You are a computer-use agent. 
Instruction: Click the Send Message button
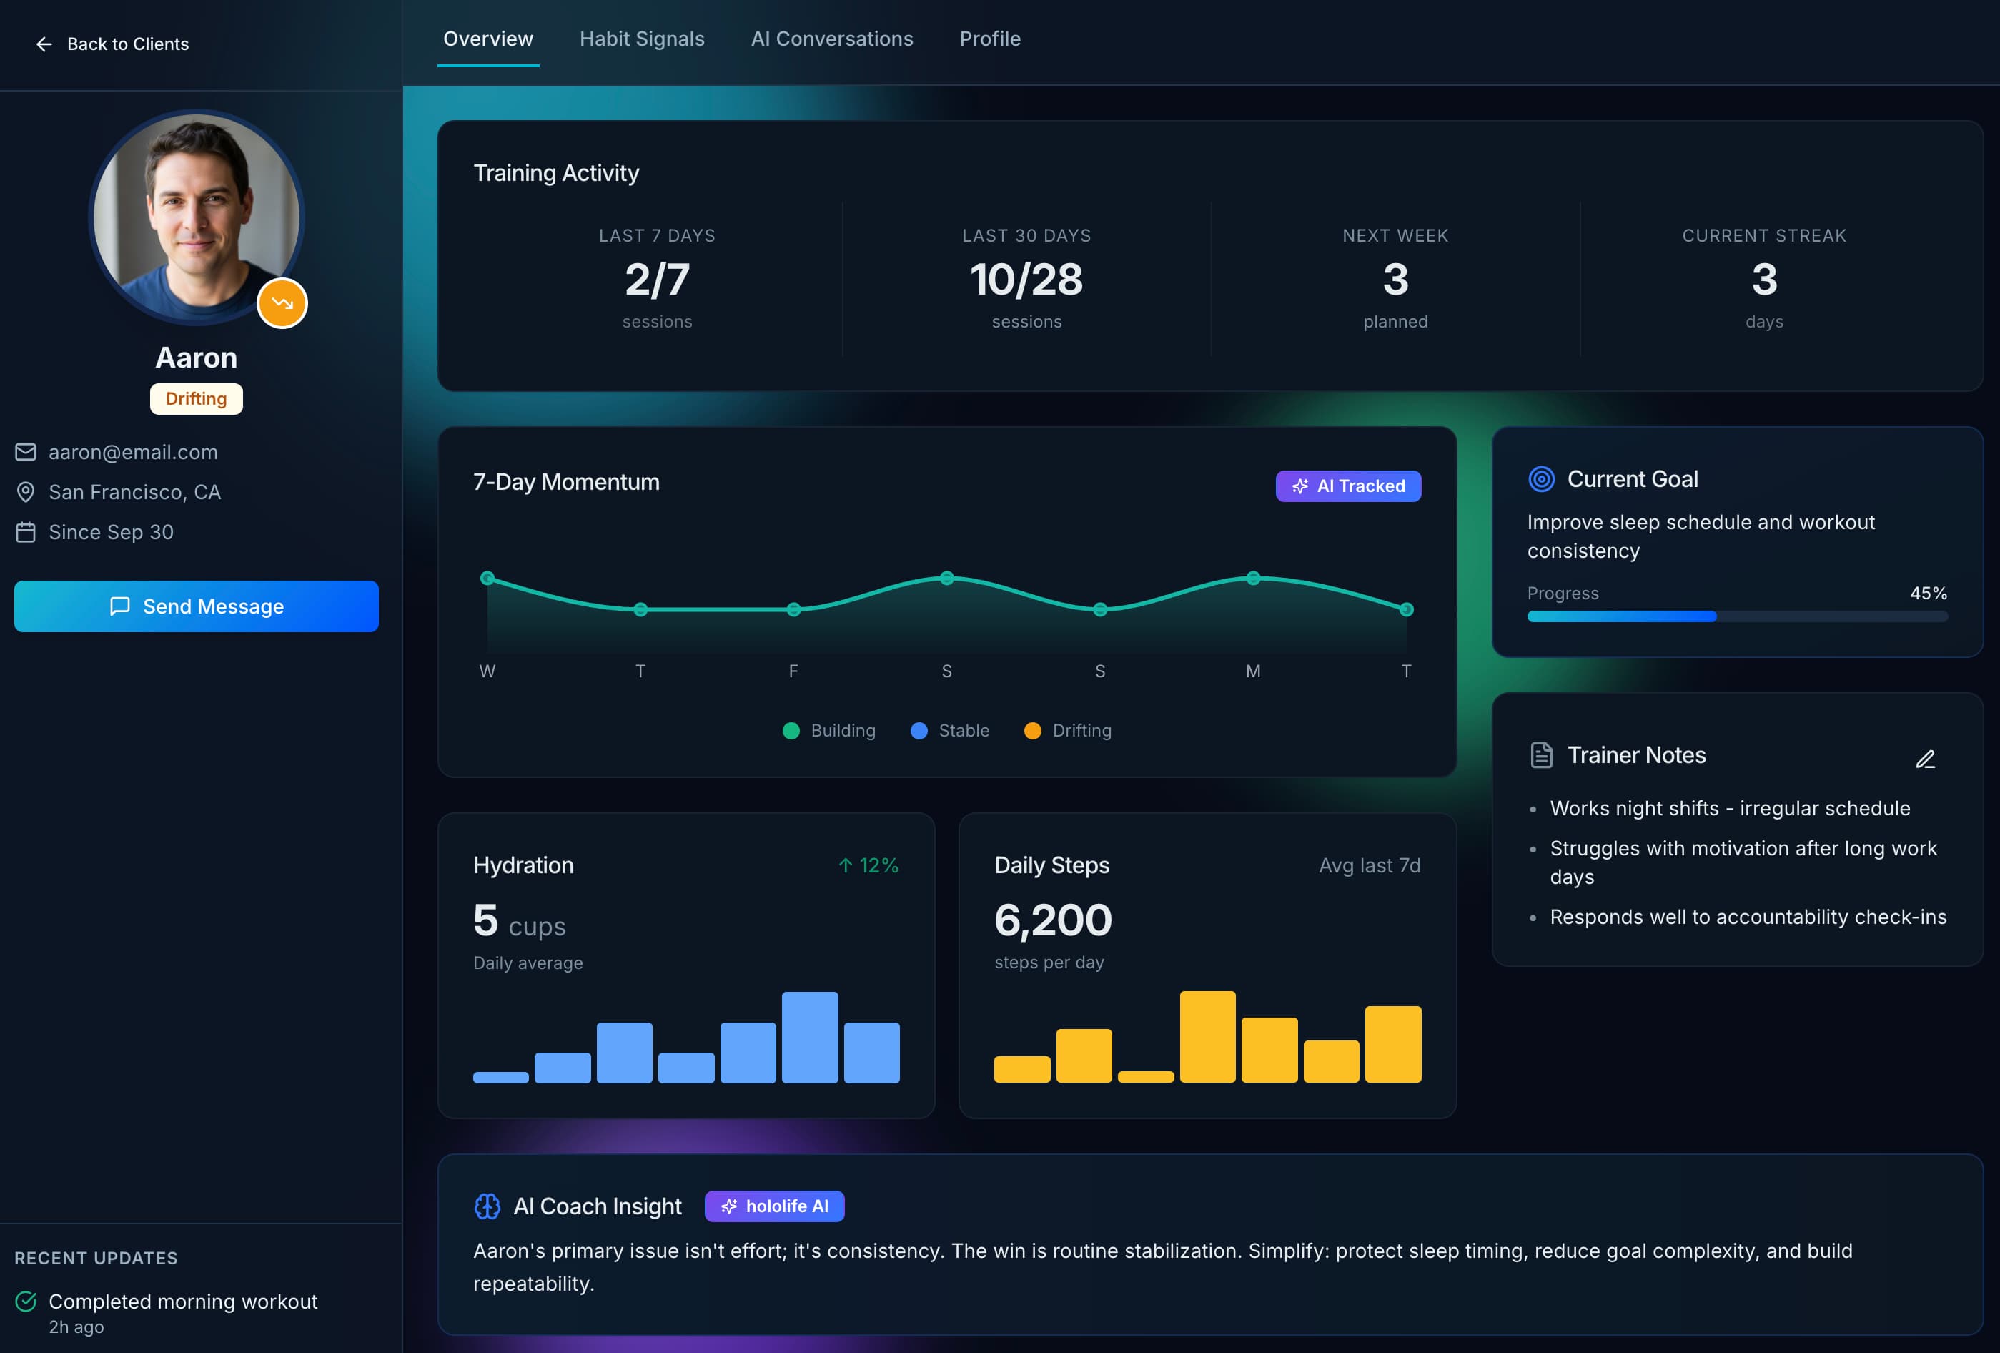(x=197, y=606)
